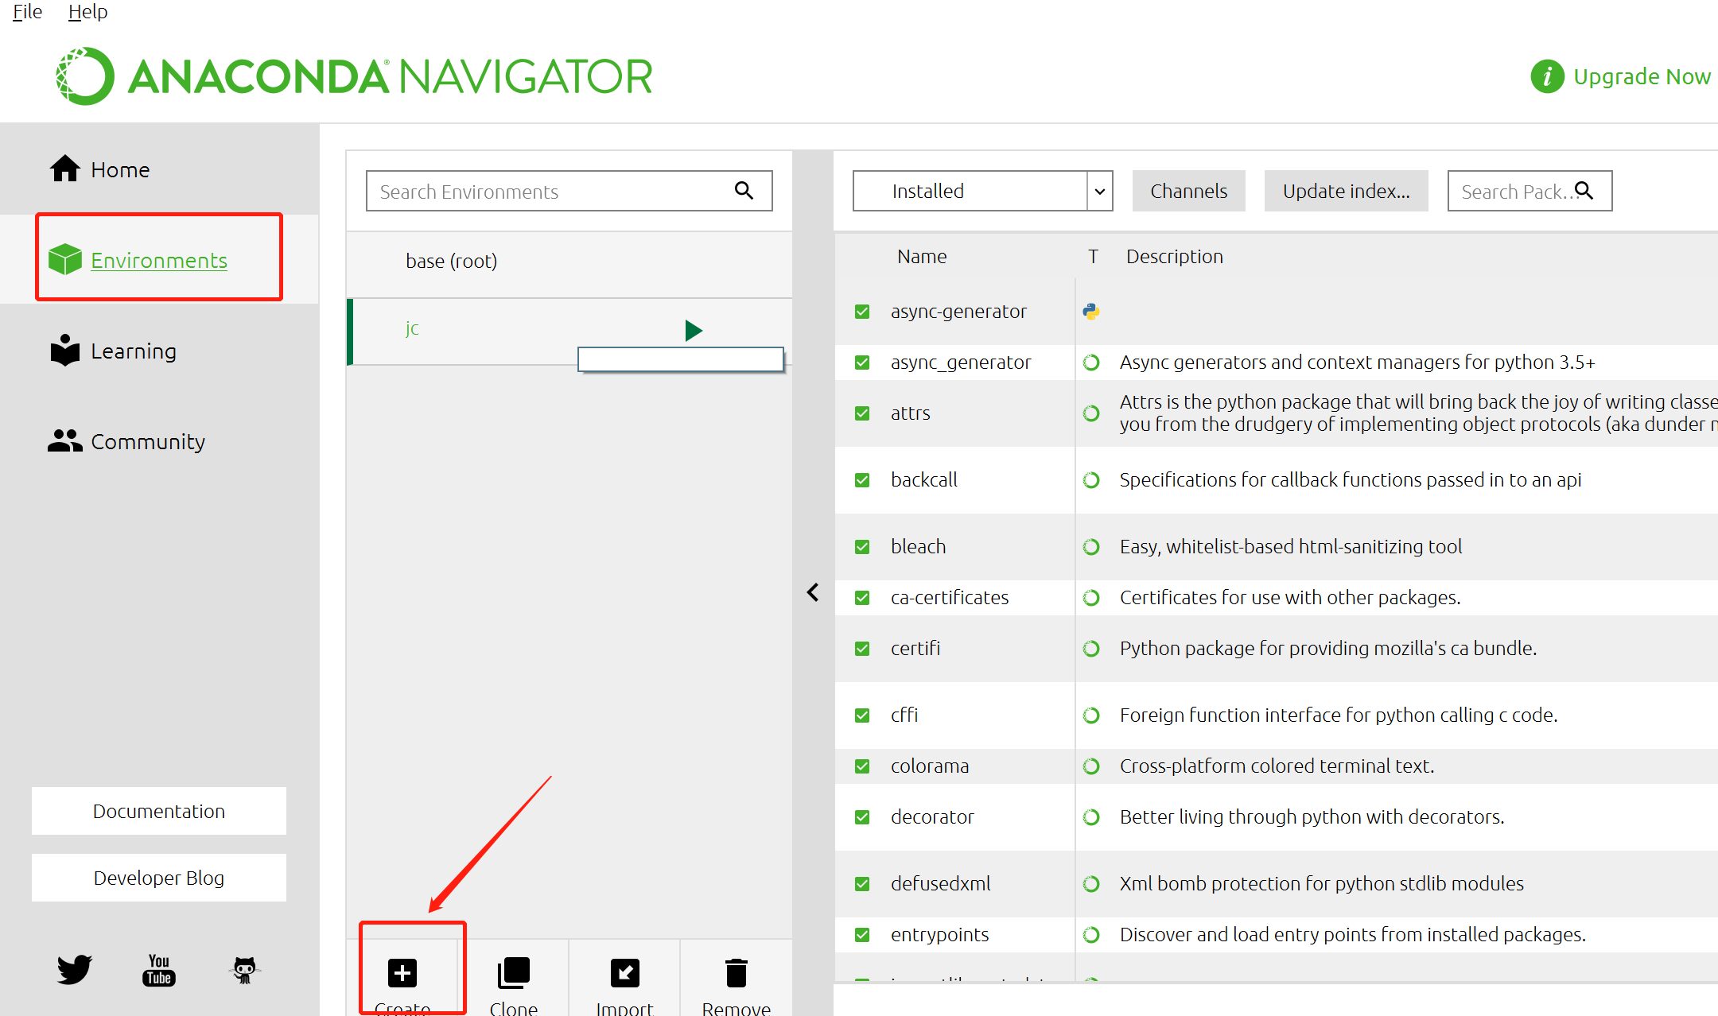This screenshot has width=1718, height=1016.
Task: Open the File menu
Action: [27, 12]
